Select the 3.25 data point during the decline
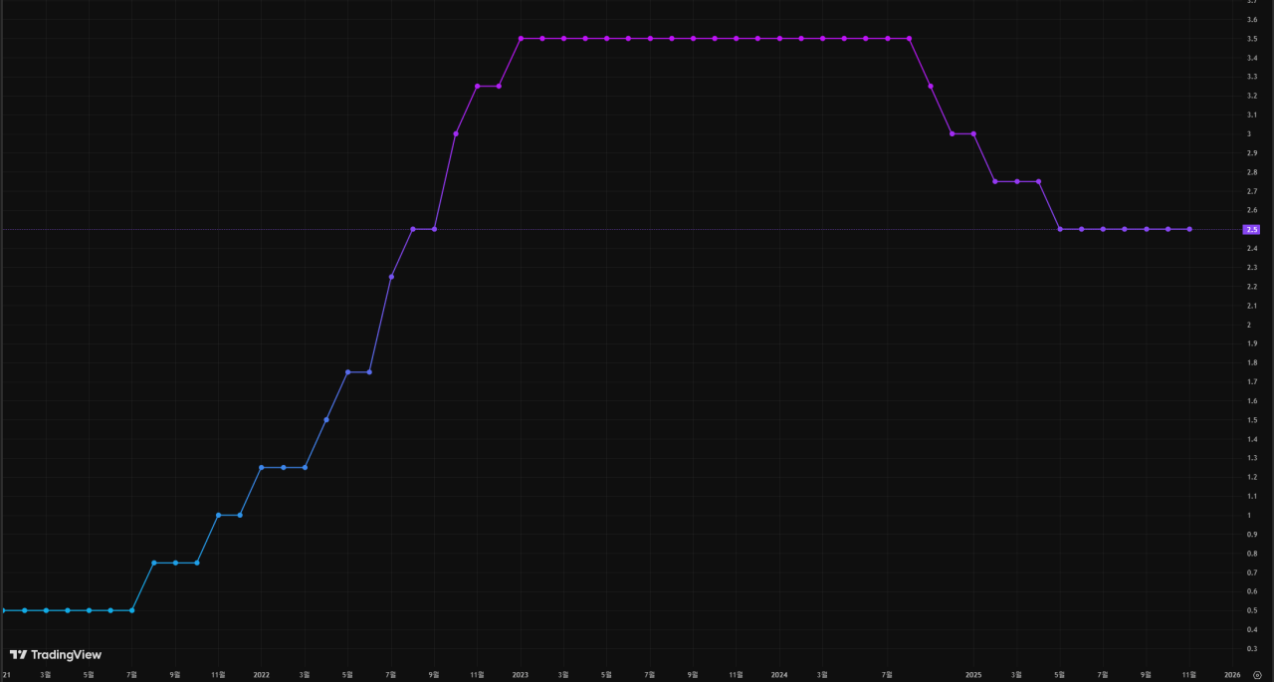Viewport: 1274px width, 682px height. pyautogui.click(x=931, y=87)
